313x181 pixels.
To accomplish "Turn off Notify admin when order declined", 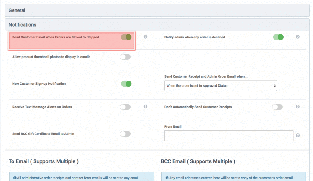I will 278,37.
